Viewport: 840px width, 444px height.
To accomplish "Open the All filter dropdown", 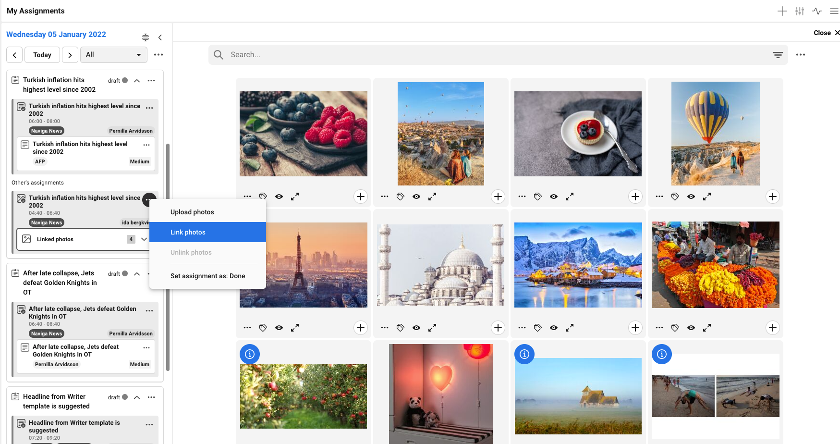I will (x=113, y=55).
